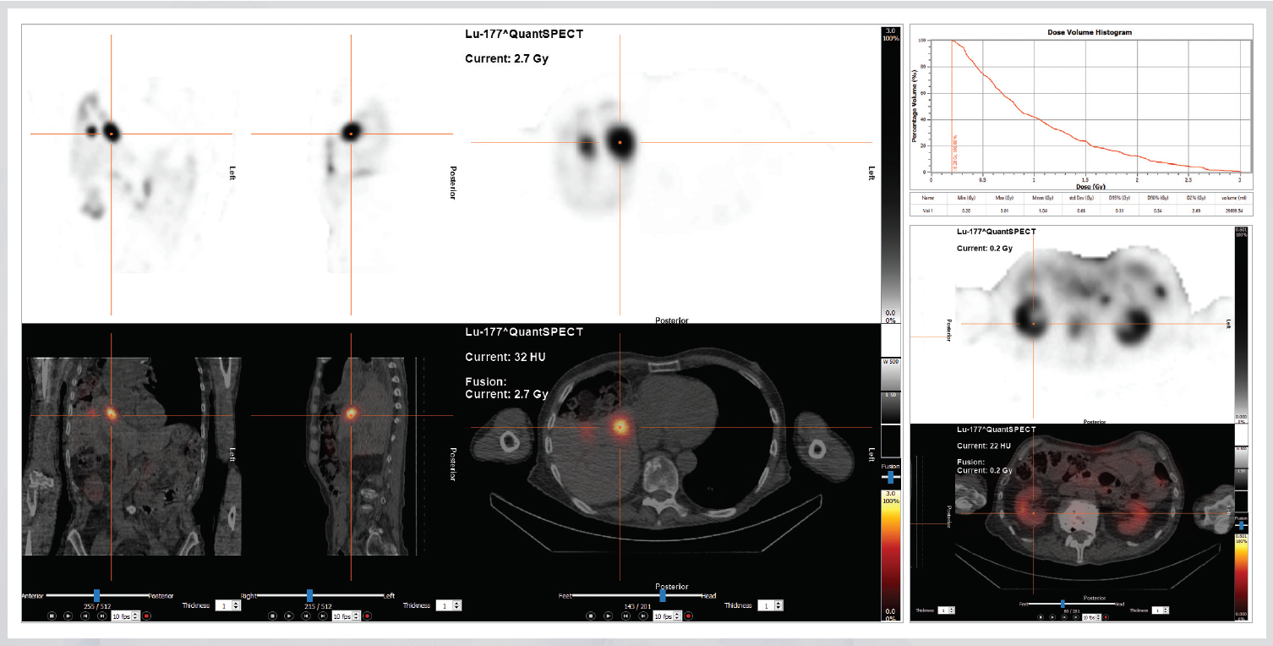Stop axial view cine playback (143 / 201)

(x=591, y=616)
